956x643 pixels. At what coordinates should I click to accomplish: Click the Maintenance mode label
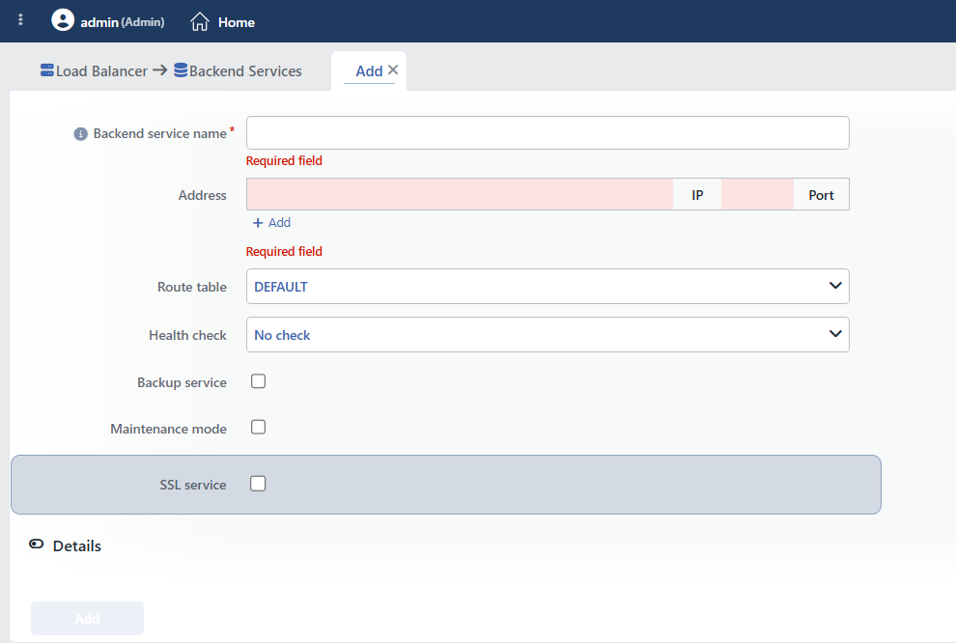[x=168, y=429]
